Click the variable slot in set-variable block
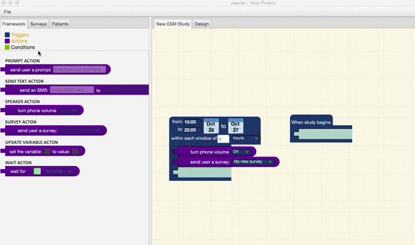This screenshot has height=245, width=415. pyautogui.click(x=47, y=151)
